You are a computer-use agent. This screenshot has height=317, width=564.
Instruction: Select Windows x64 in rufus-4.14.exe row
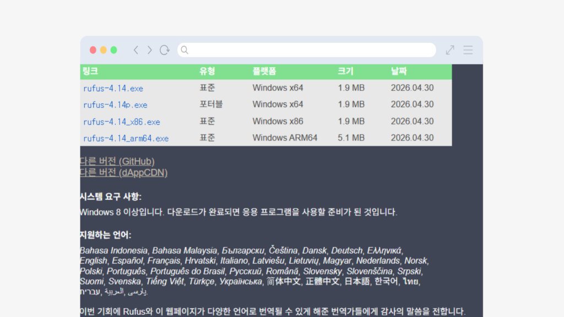(x=278, y=88)
